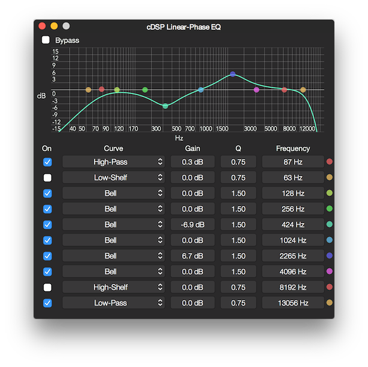This screenshot has width=368, height=367.
Task: Disable the 2265 Hz Bell band
Action: tap(48, 256)
